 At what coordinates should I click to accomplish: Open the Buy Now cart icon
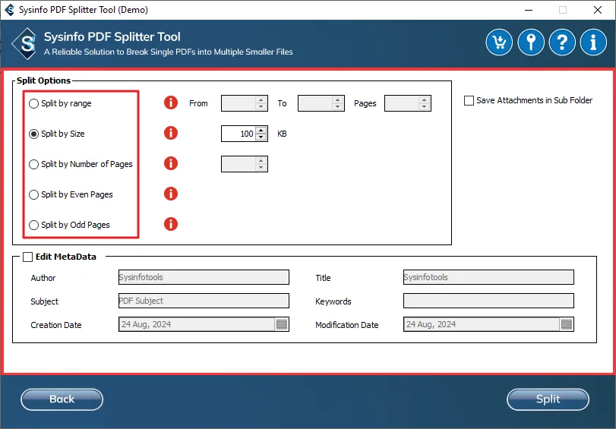[x=499, y=42]
